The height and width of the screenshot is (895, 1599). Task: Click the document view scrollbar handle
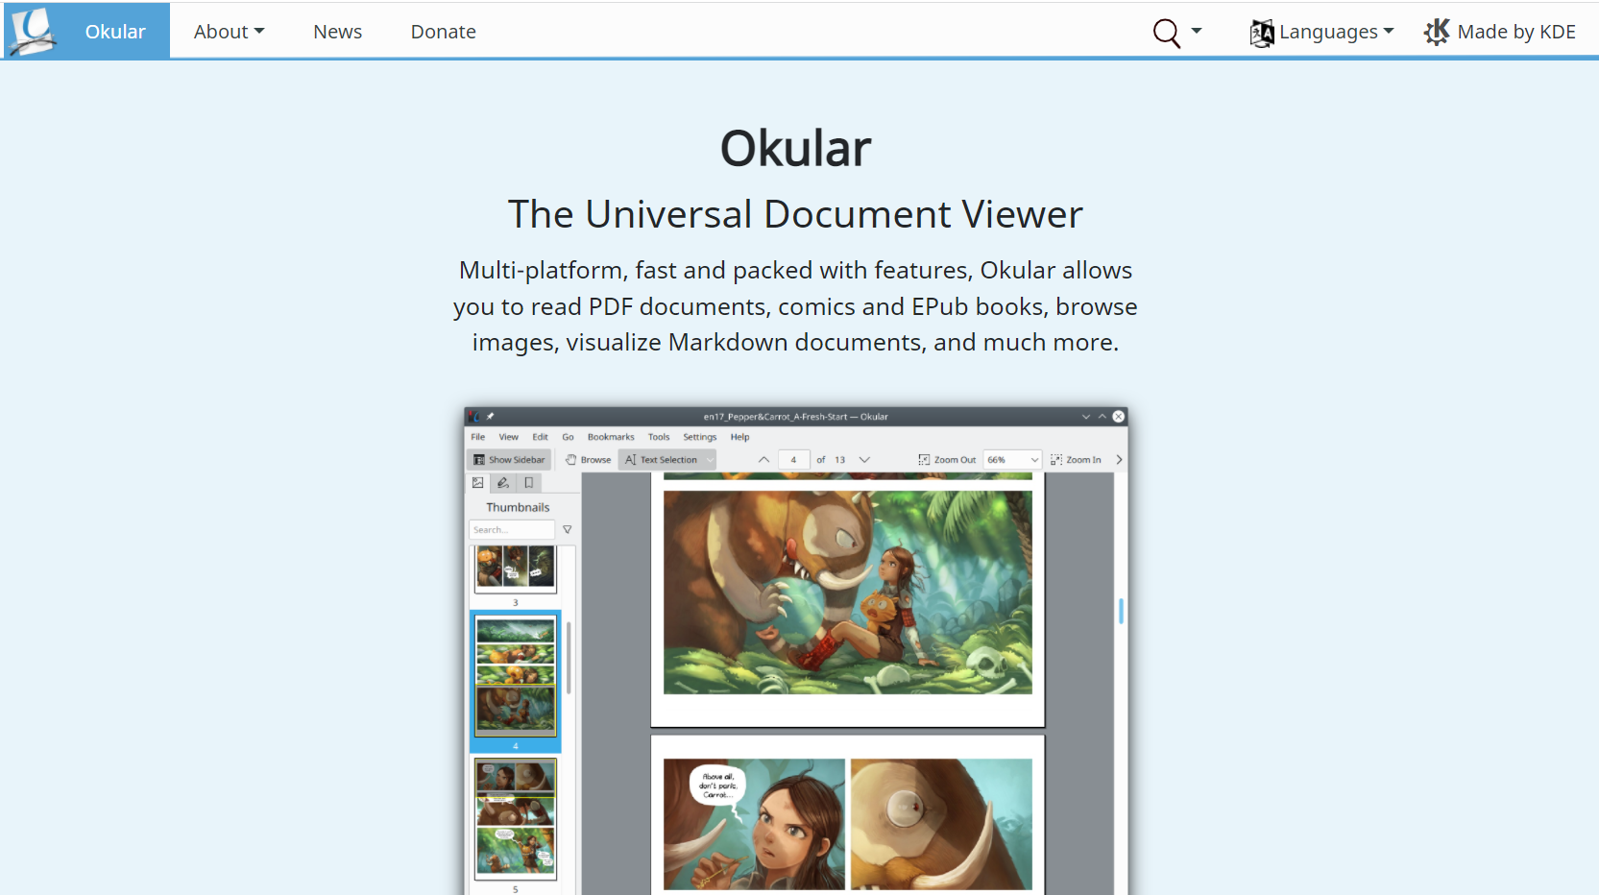[x=1121, y=611]
